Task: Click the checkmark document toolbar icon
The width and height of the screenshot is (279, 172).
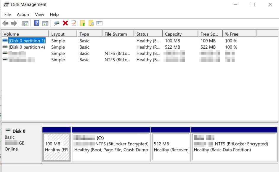Action: tap(73, 23)
